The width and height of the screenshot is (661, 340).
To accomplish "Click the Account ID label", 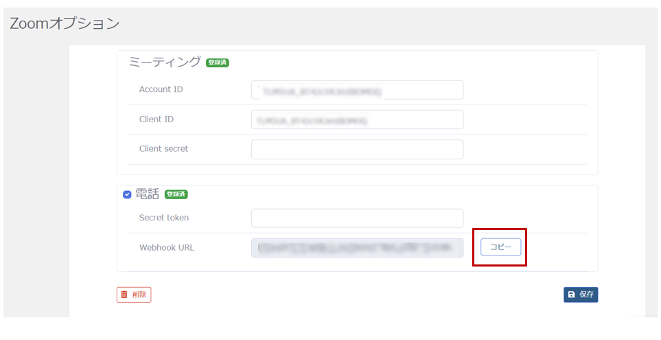I will coord(161,89).
